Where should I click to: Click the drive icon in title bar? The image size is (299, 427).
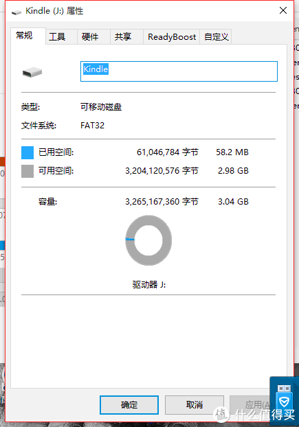(x=16, y=12)
